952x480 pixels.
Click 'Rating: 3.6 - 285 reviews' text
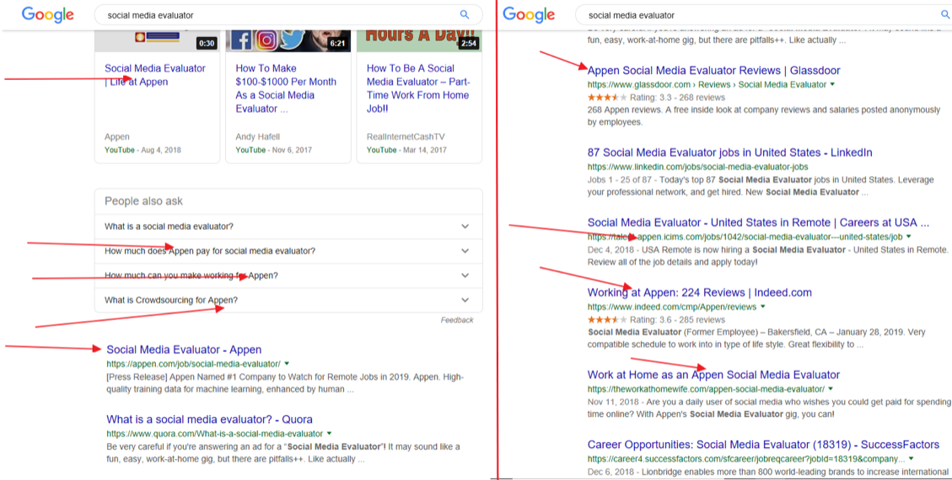click(677, 319)
